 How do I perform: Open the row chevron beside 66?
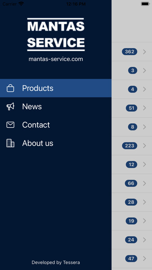click(144, 183)
